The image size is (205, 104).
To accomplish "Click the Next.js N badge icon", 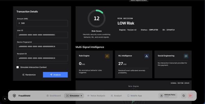I will tap(5, 99).
